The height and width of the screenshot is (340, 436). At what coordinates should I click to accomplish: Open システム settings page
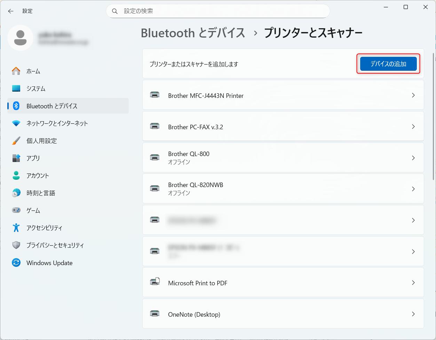68,88
